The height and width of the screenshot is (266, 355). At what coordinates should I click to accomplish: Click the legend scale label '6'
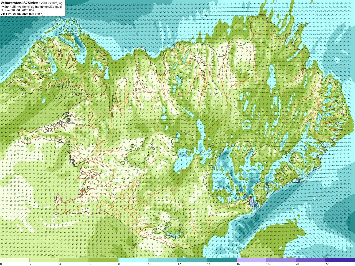[90, 264]
